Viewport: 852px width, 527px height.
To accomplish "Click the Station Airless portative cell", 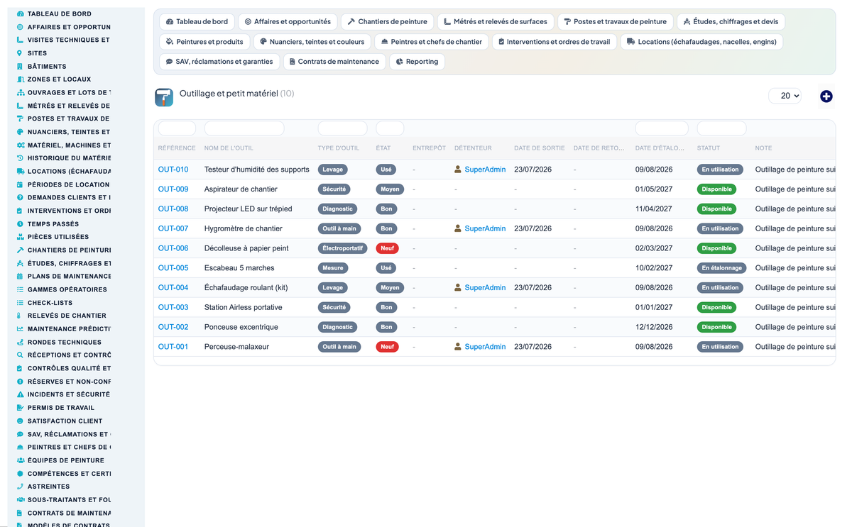I will tap(243, 308).
